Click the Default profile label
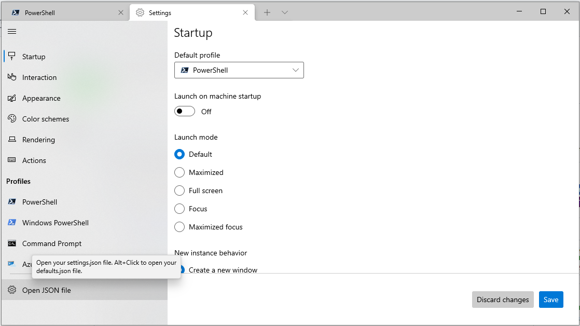The height and width of the screenshot is (326, 580). pyautogui.click(x=197, y=55)
